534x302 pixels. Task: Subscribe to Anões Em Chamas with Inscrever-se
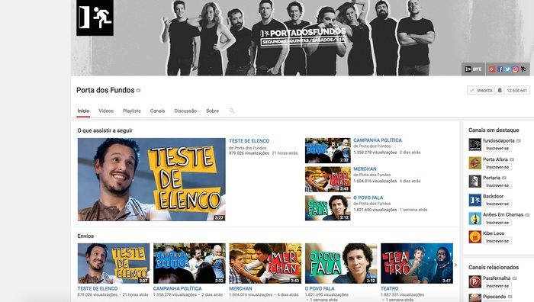pyautogui.click(x=497, y=223)
